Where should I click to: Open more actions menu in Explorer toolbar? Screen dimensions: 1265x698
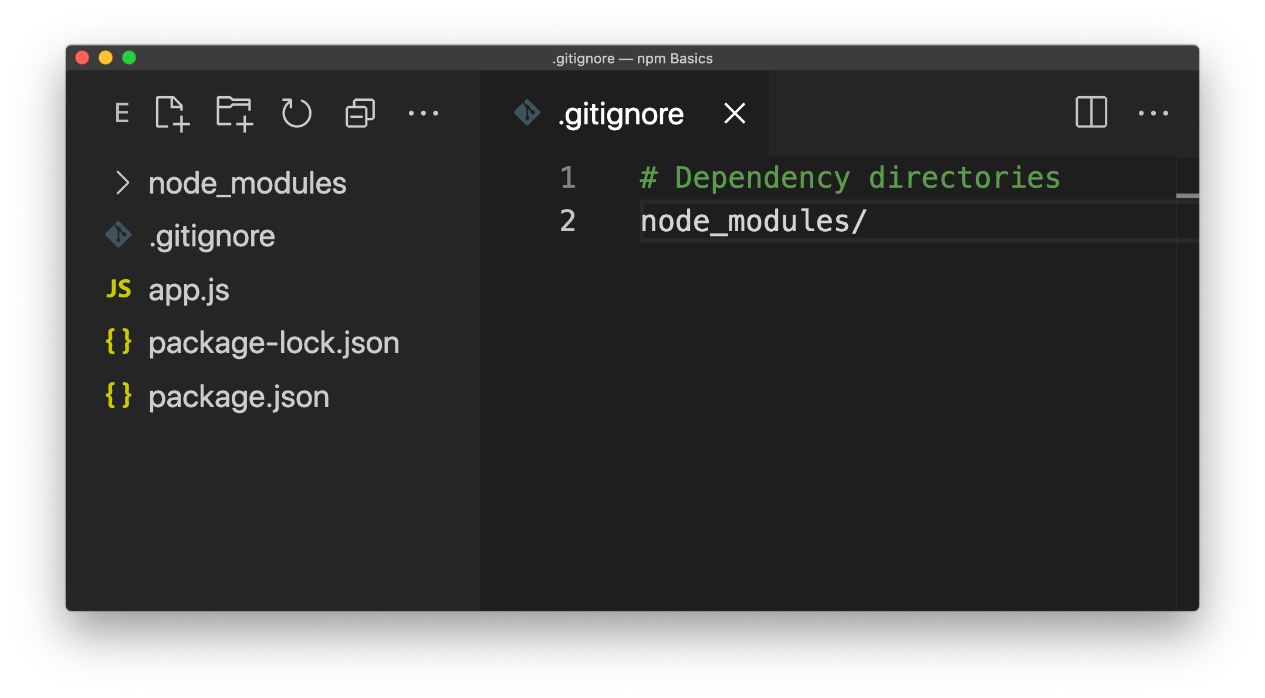[424, 114]
